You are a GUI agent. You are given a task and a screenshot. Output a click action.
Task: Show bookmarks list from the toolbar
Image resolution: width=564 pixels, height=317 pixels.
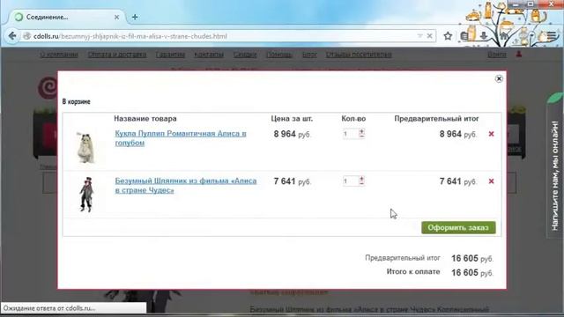point(464,36)
